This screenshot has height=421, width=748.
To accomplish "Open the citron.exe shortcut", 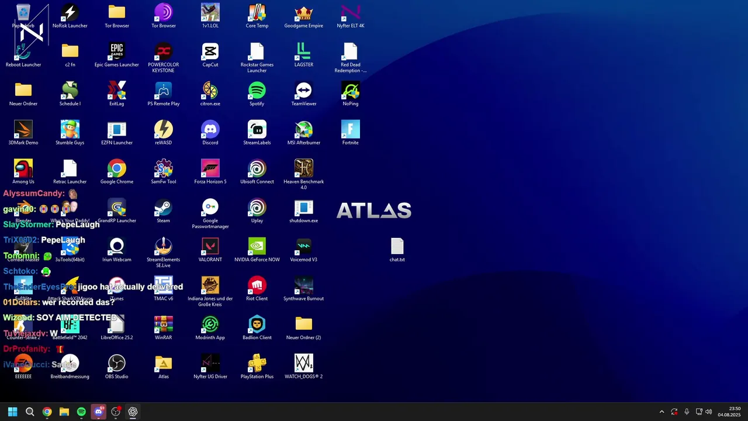I will (x=210, y=94).
